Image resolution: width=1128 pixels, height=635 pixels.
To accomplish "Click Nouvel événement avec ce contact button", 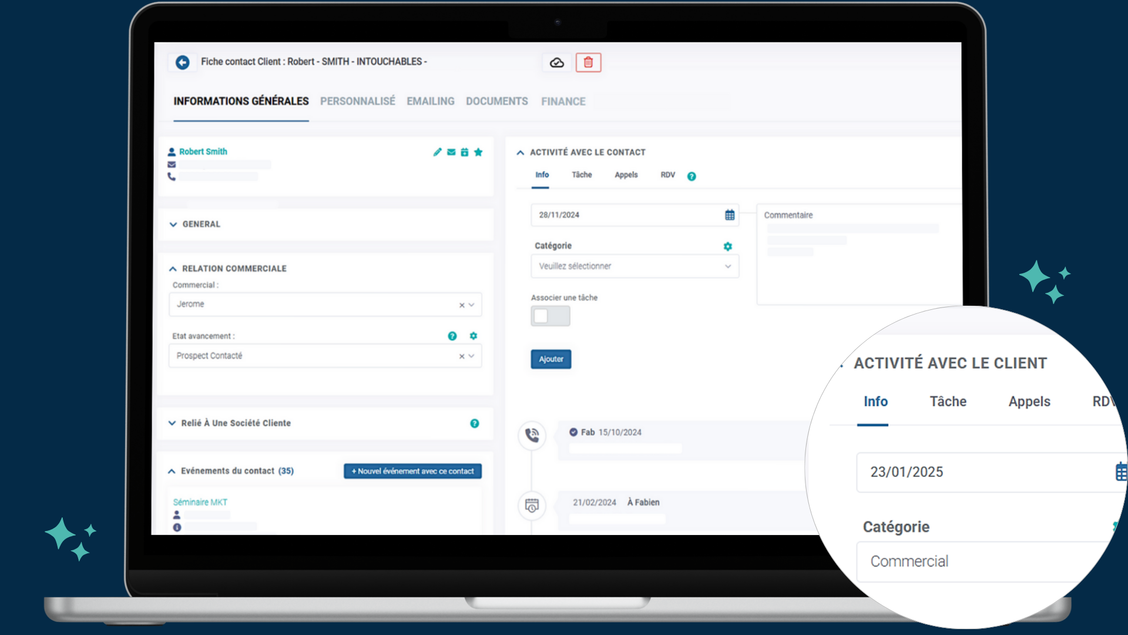I will click(412, 472).
